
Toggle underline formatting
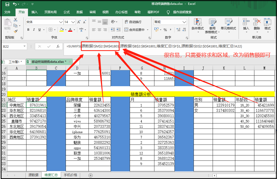coord(40,30)
